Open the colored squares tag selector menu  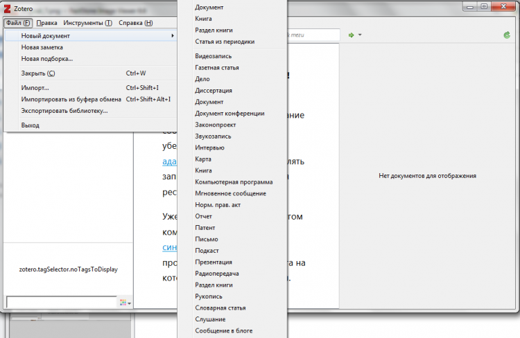[125, 303]
